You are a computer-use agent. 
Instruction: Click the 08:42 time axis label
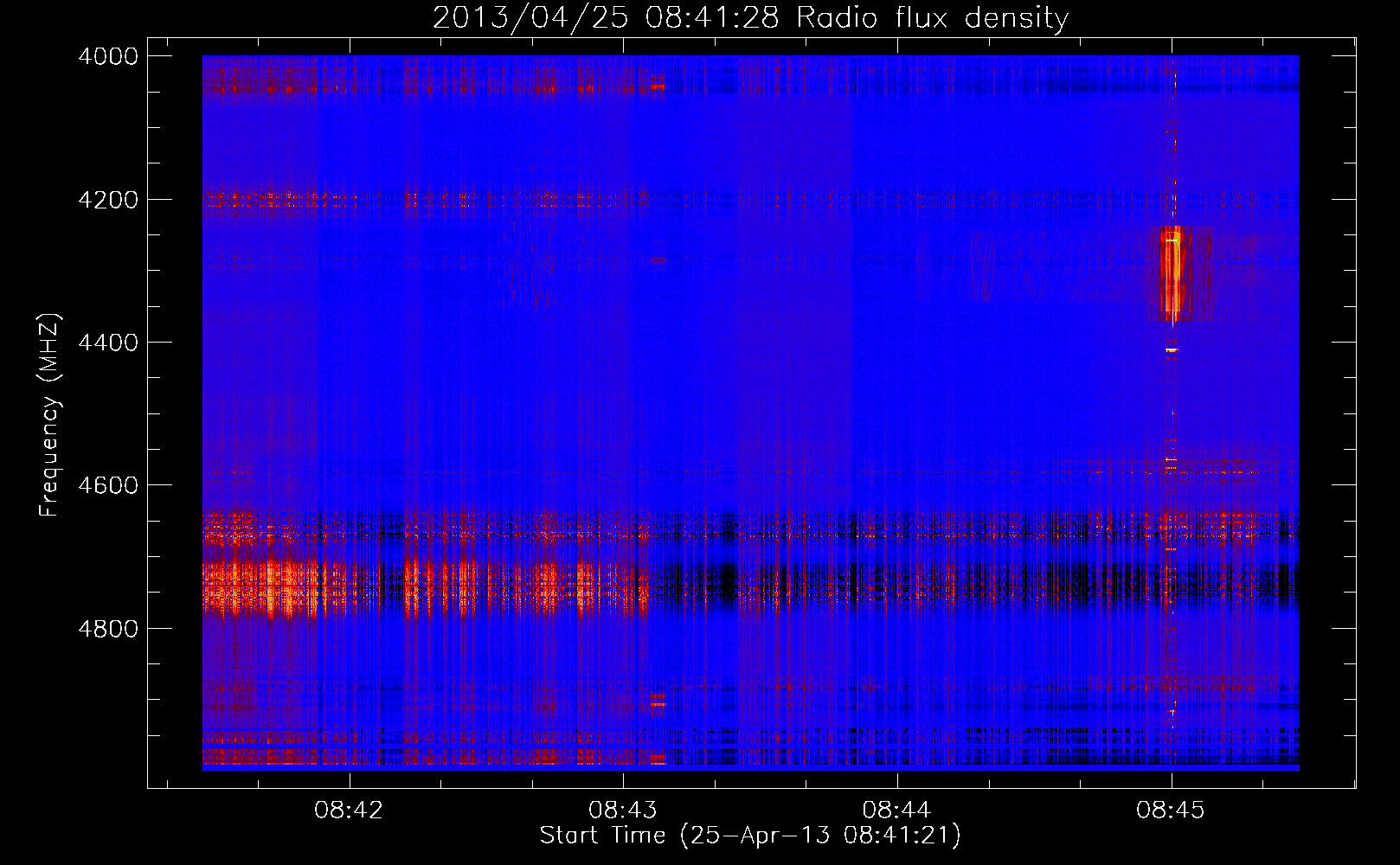pos(349,810)
